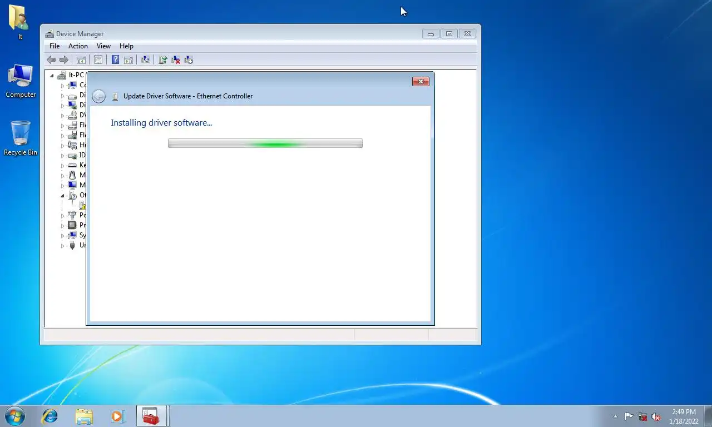This screenshot has width=712, height=427.
Task: Expand the Computer category arrow in tree
Action: pos(62,86)
